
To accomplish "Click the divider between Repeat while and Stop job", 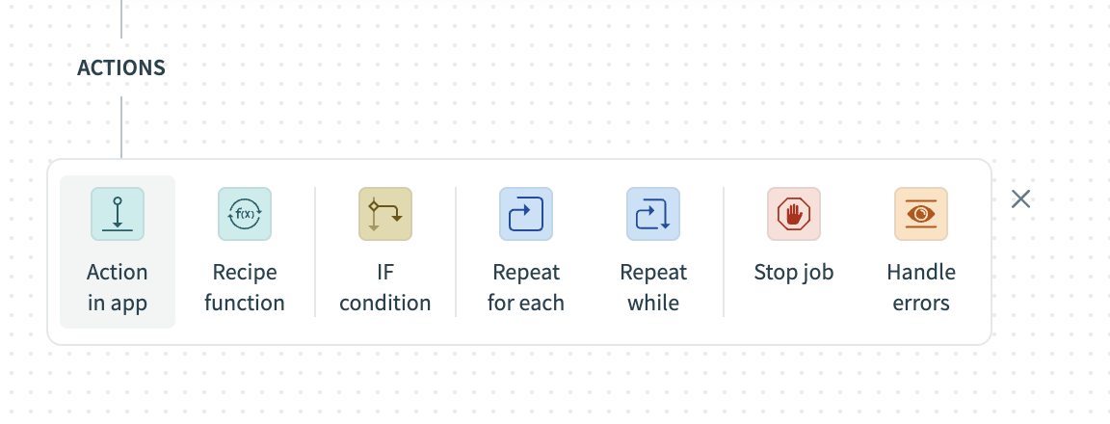I will click(x=724, y=252).
